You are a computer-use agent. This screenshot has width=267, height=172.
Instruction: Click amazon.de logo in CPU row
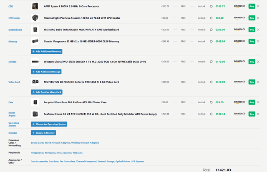[239, 6]
